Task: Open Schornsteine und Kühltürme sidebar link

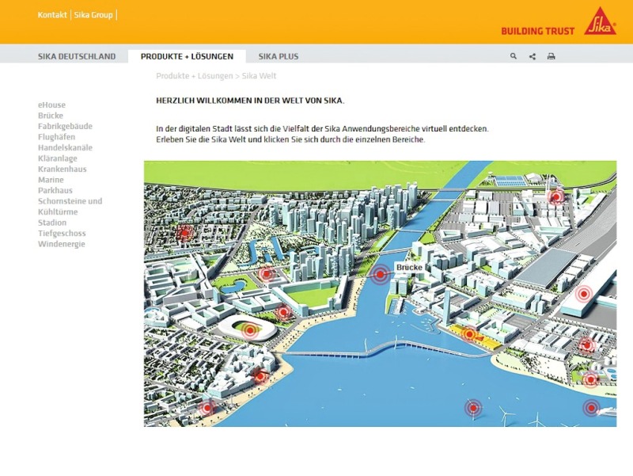Action: [70, 207]
